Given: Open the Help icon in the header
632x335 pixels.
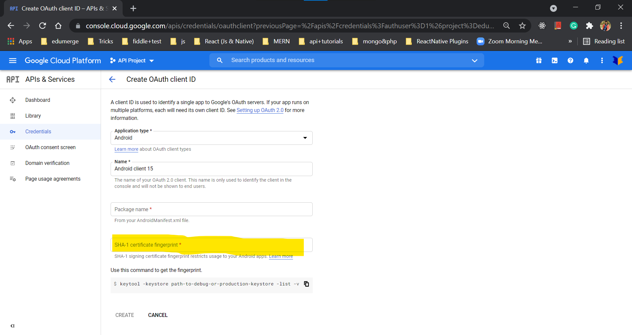Looking at the screenshot, I should [570, 60].
